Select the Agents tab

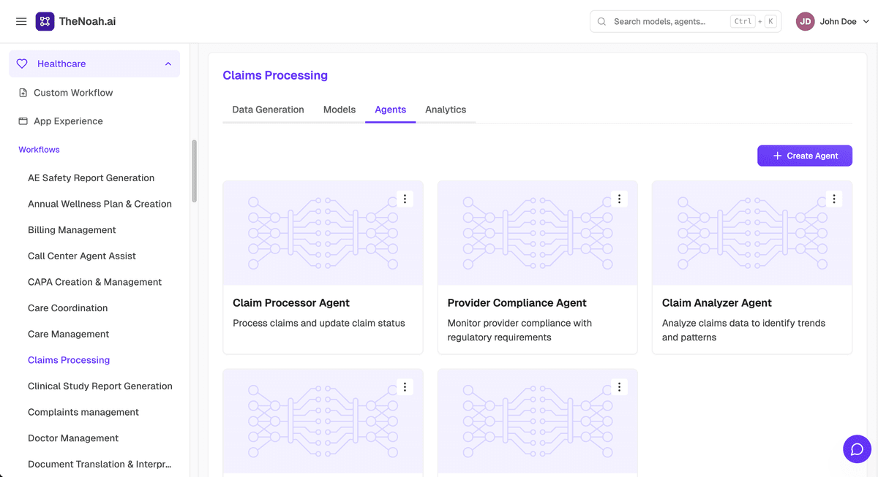pos(391,110)
